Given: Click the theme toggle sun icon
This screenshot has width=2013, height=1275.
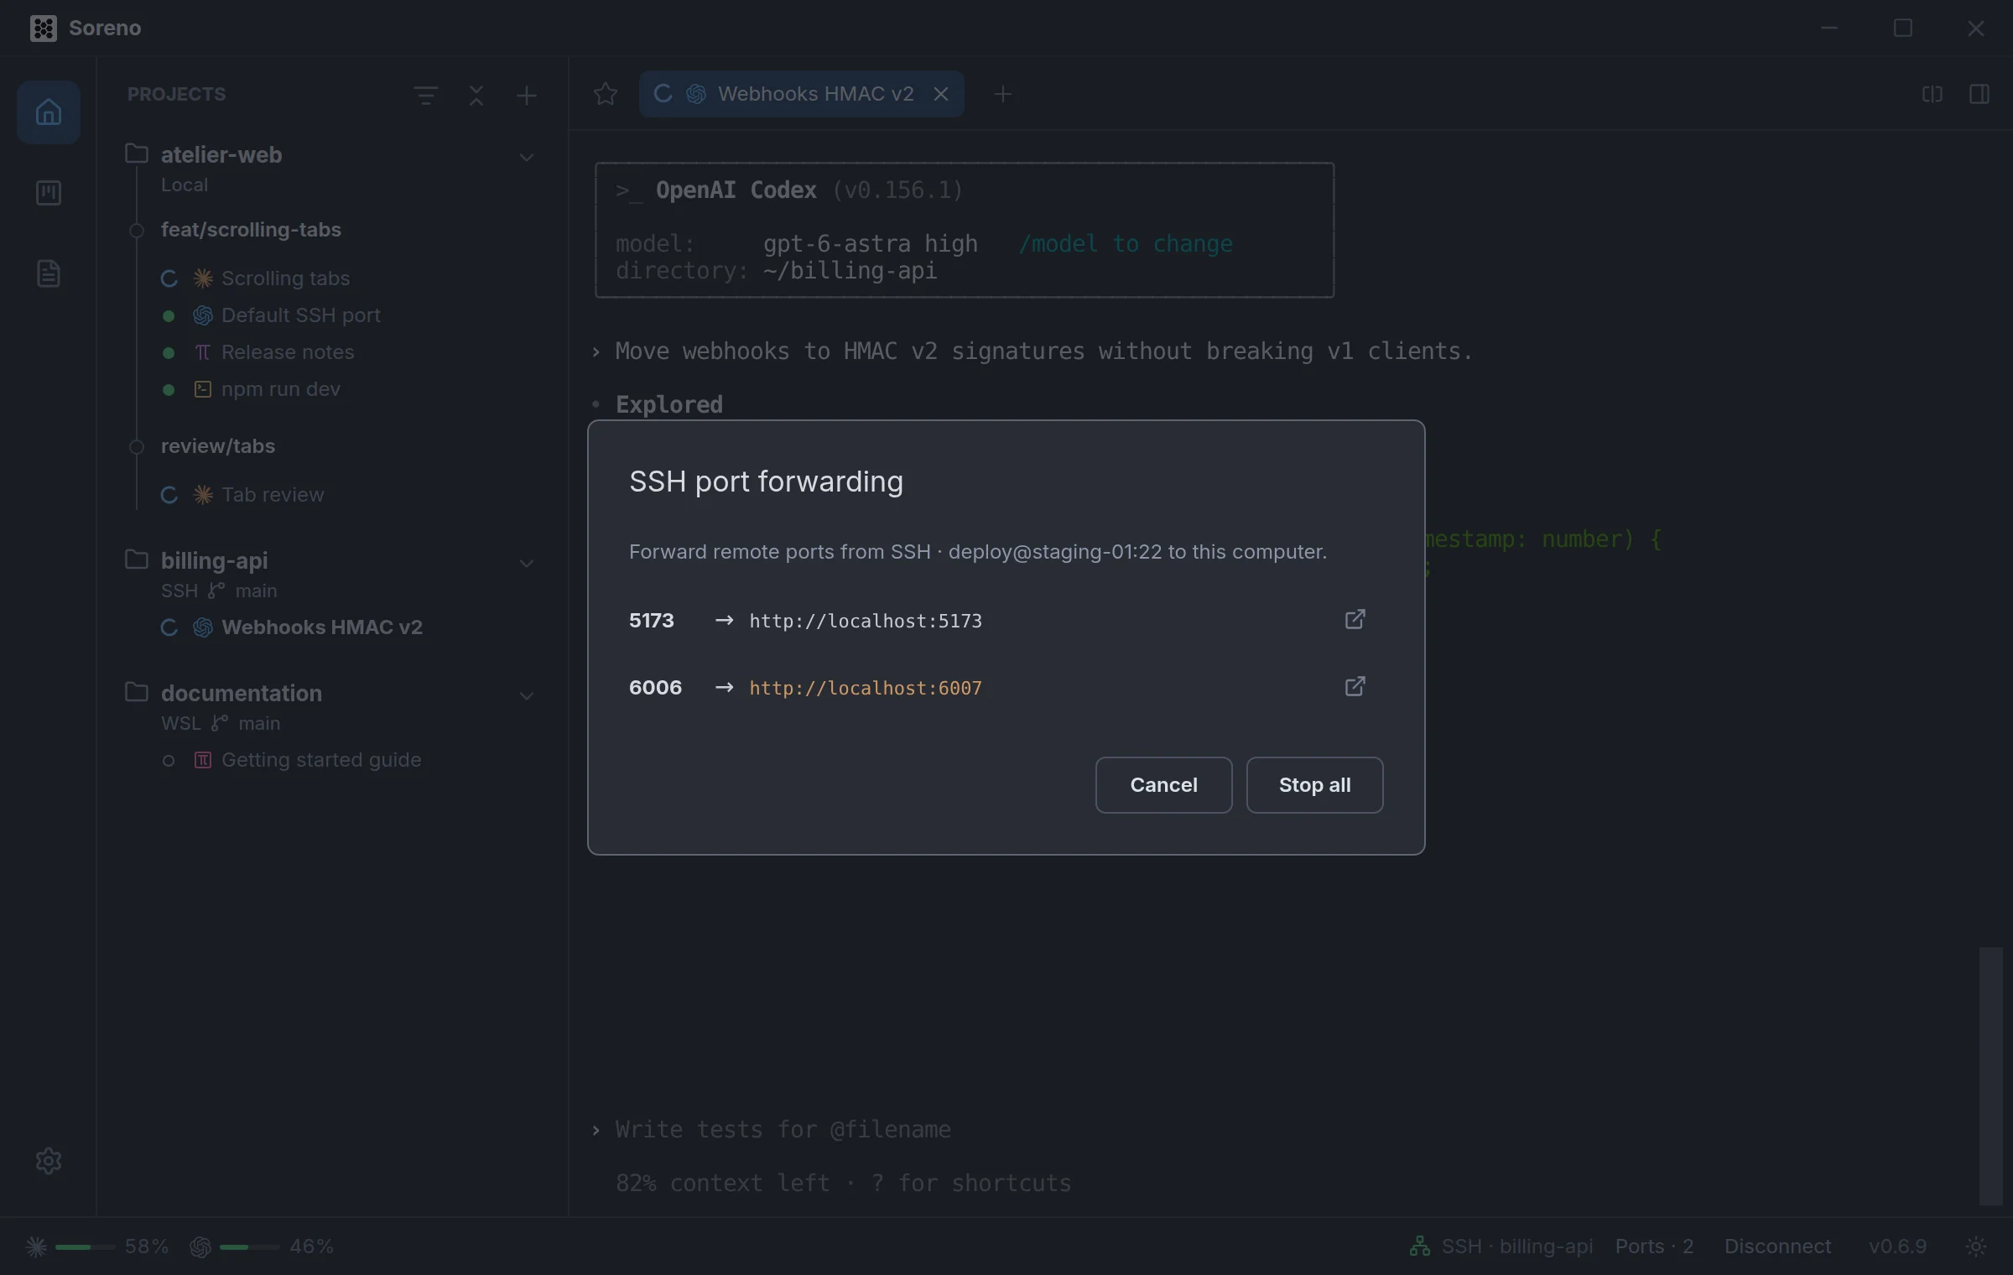Looking at the screenshot, I should tap(1976, 1246).
